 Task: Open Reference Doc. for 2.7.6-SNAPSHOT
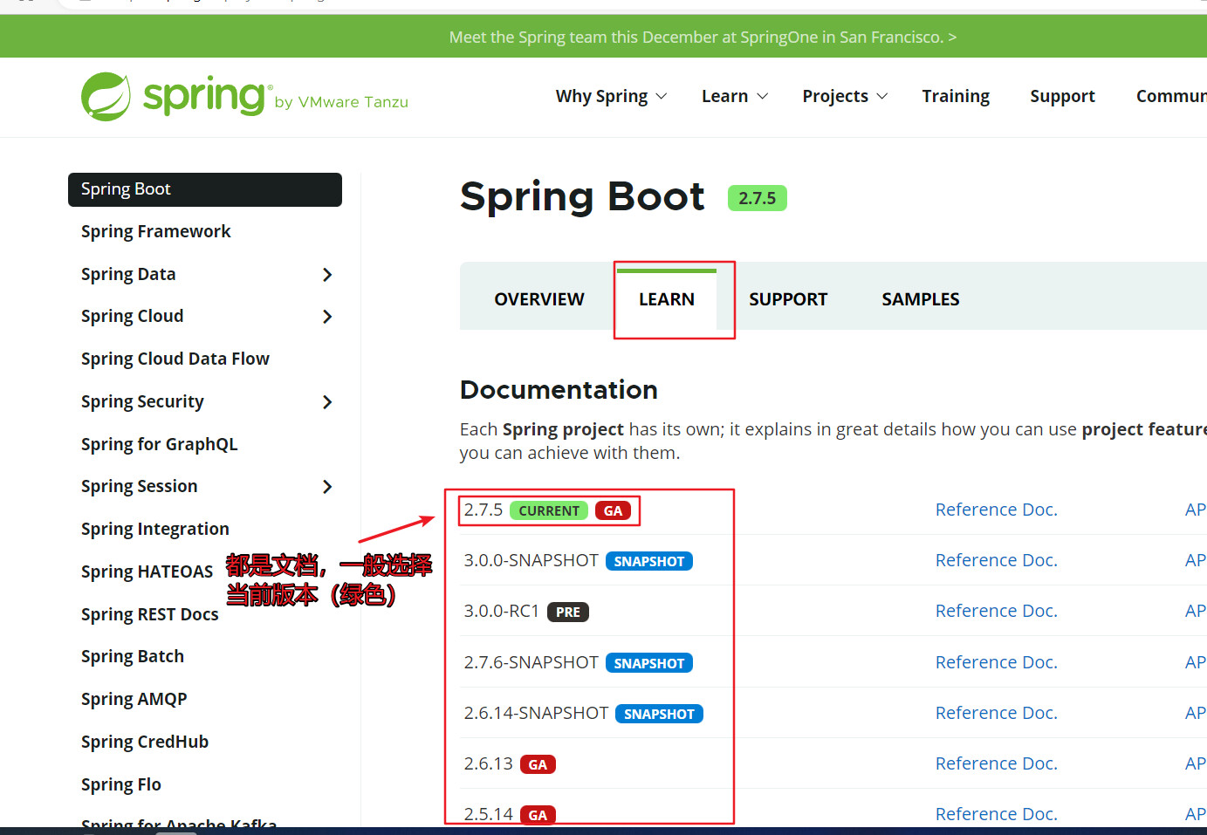click(997, 662)
